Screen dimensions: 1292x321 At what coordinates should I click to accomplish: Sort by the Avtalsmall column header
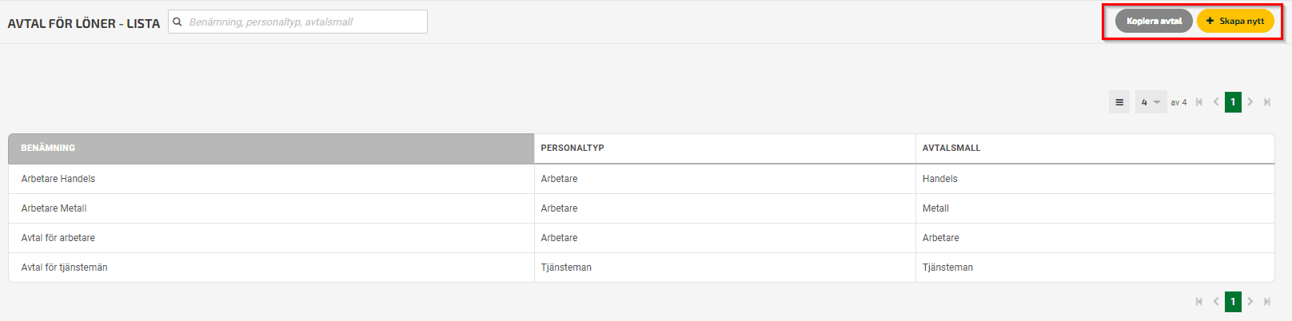[1095, 149]
